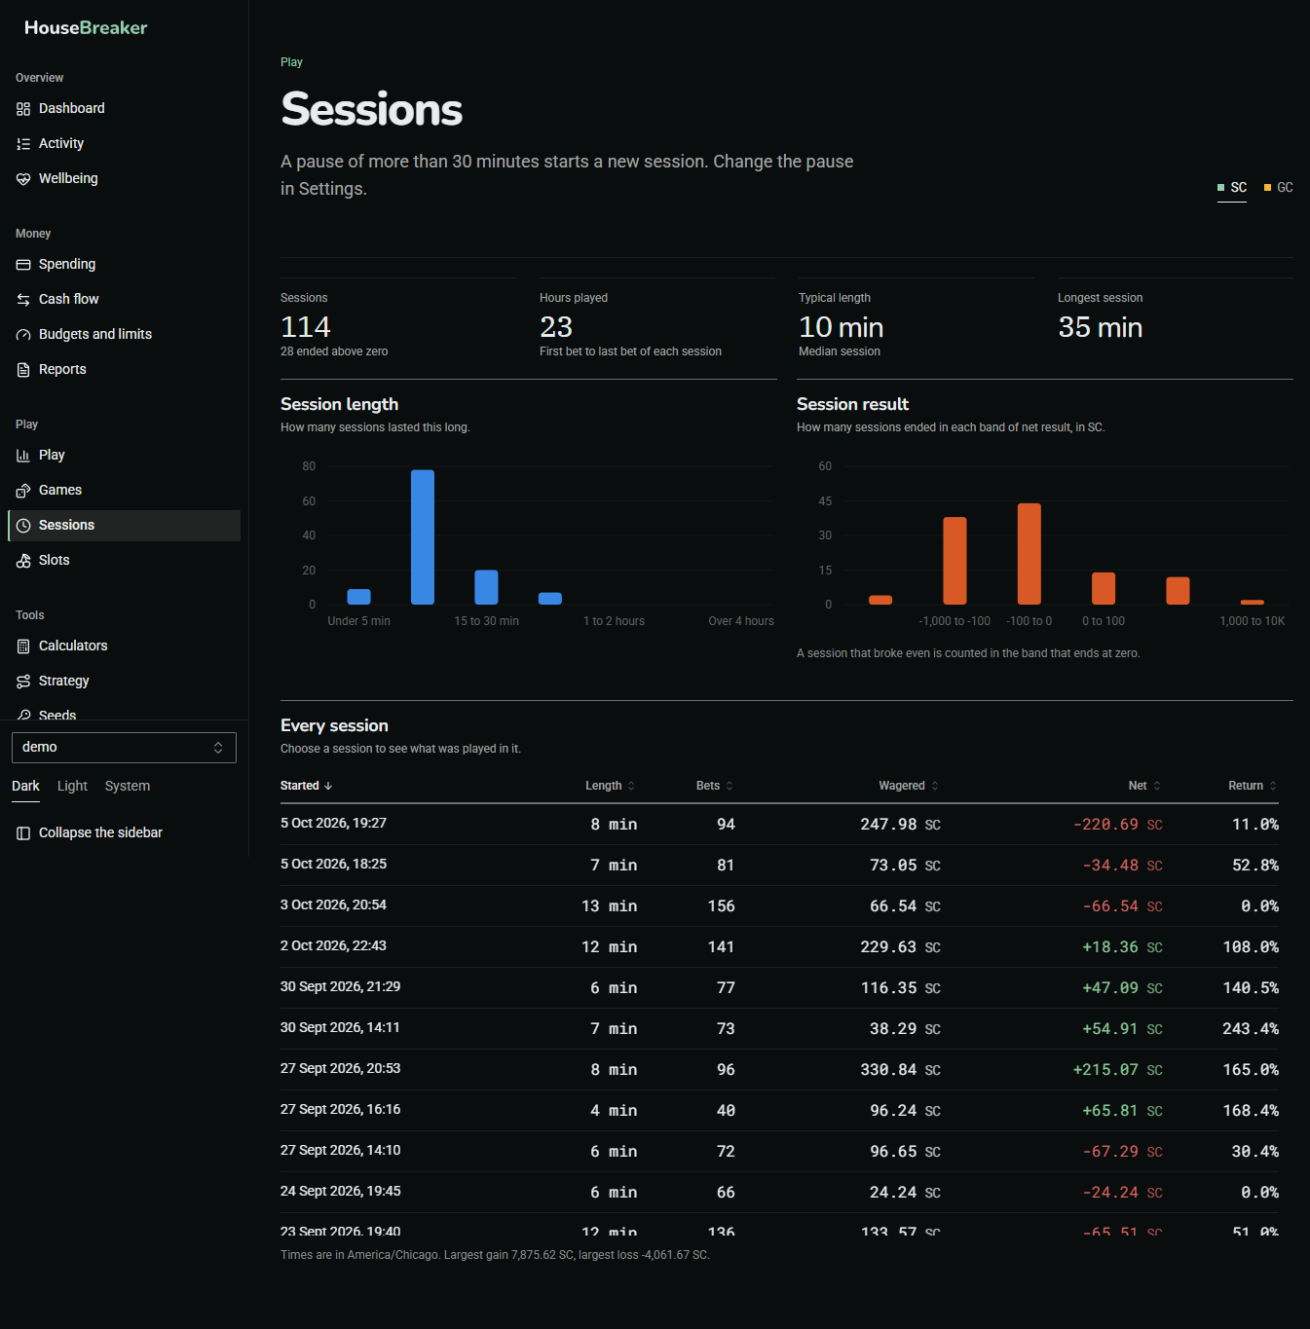The image size is (1310, 1329).
Task: Click the Wellbeing heart icon
Action: point(23,179)
